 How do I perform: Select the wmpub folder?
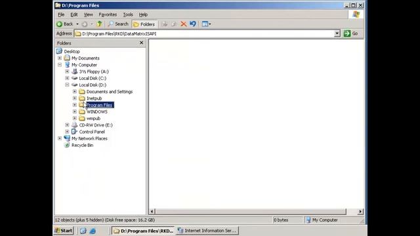[93, 118]
